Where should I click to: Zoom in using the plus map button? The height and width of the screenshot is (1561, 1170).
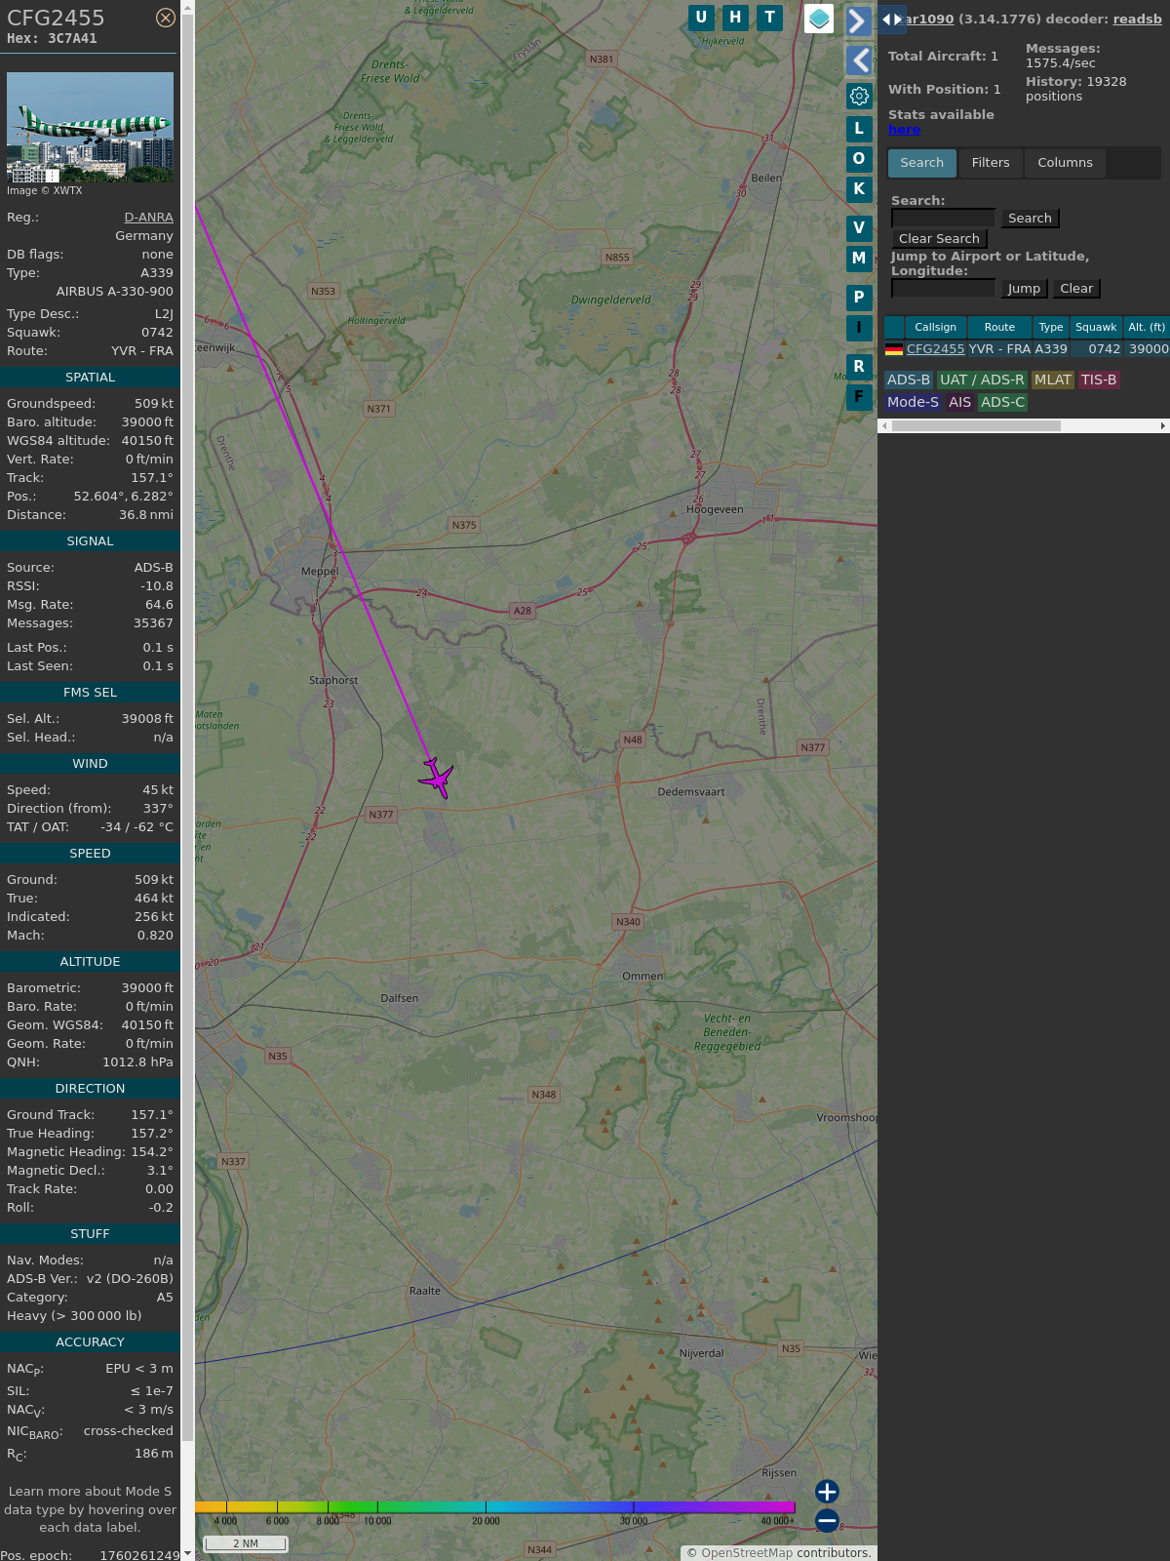tap(827, 1491)
